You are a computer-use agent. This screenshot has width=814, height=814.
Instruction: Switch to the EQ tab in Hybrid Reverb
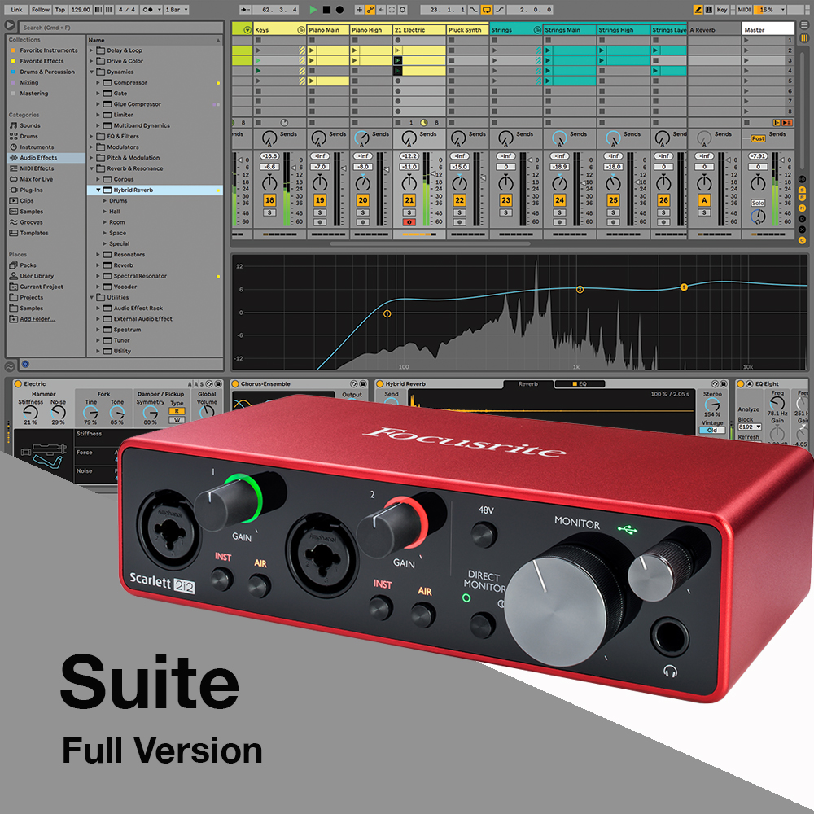[x=580, y=384]
